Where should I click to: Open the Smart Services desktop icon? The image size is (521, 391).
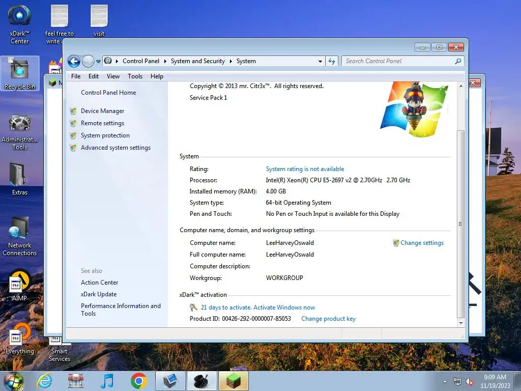[59, 349]
